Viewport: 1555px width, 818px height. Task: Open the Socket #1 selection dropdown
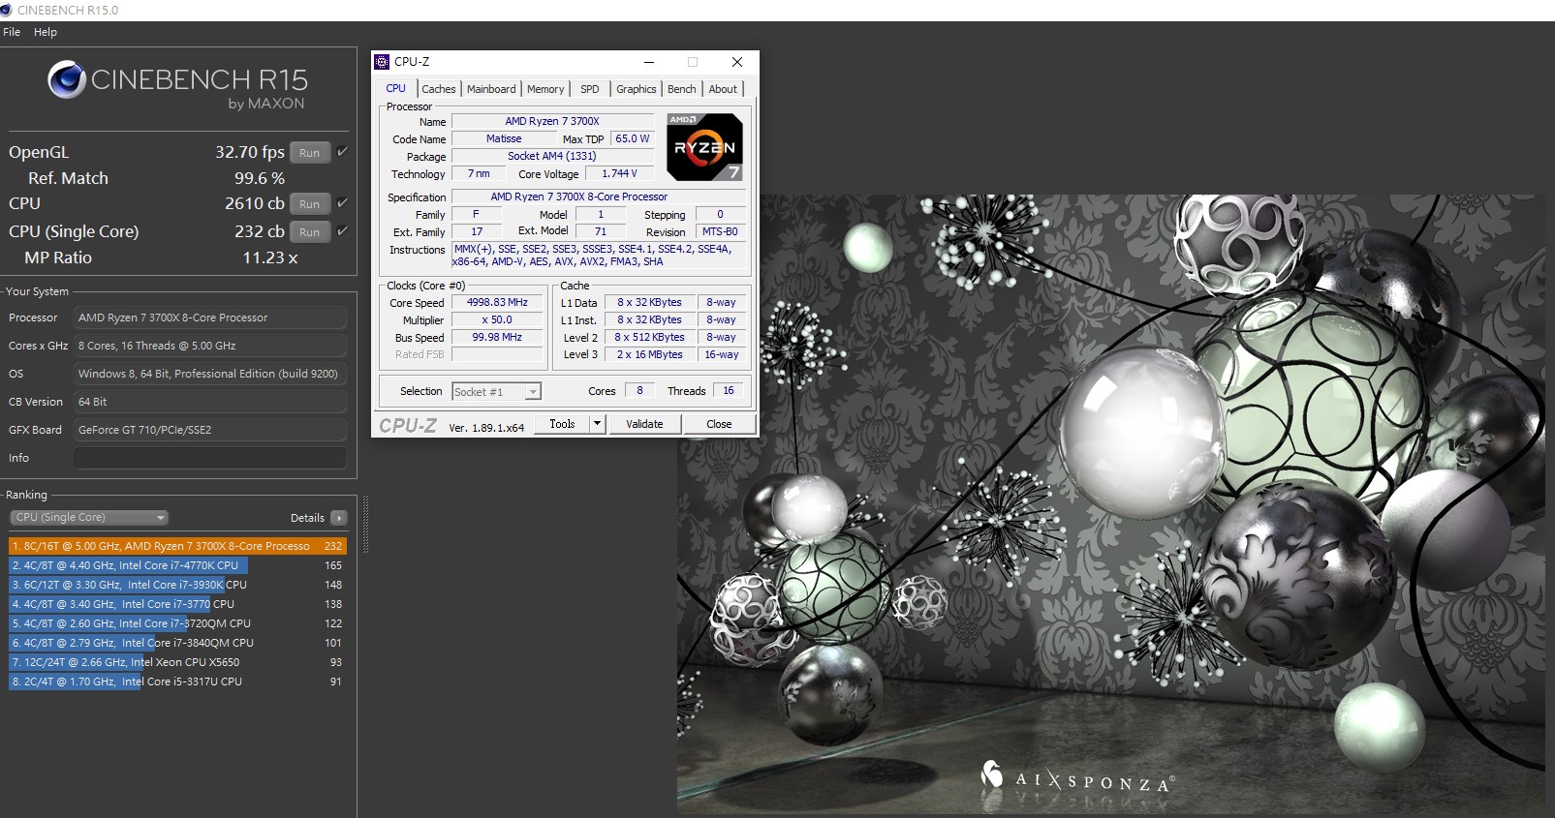pyautogui.click(x=496, y=392)
